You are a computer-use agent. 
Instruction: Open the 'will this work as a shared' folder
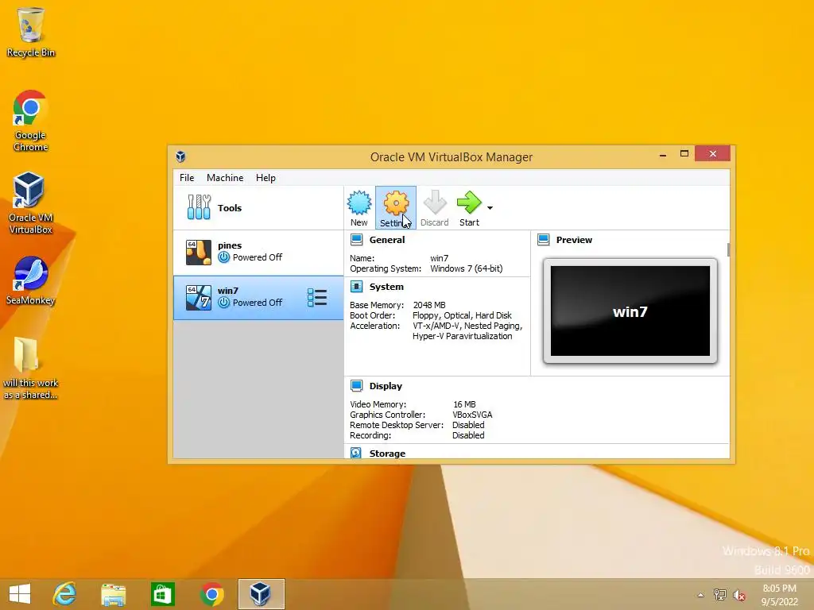pos(31,369)
